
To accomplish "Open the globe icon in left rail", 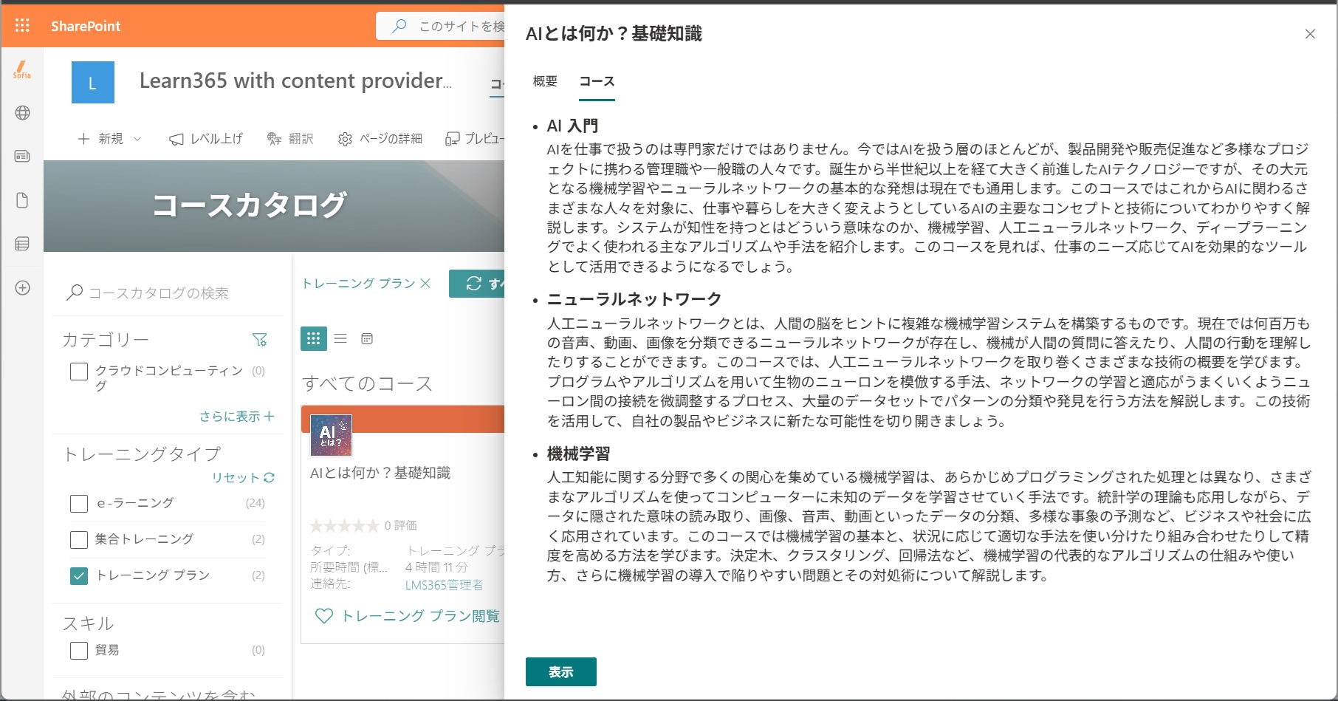I will (23, 113).
